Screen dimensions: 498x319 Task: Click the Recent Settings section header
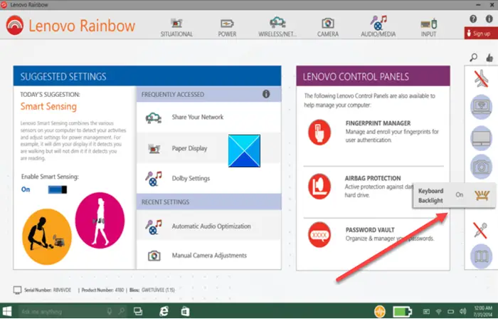208,202
